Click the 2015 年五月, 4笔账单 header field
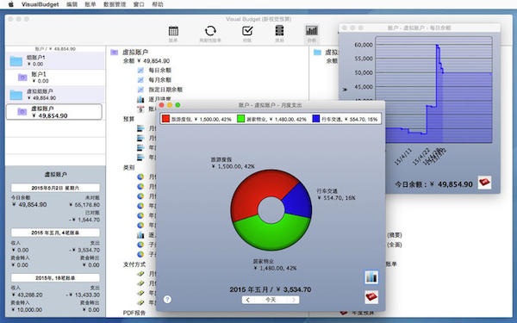 [x=55, y=233]
